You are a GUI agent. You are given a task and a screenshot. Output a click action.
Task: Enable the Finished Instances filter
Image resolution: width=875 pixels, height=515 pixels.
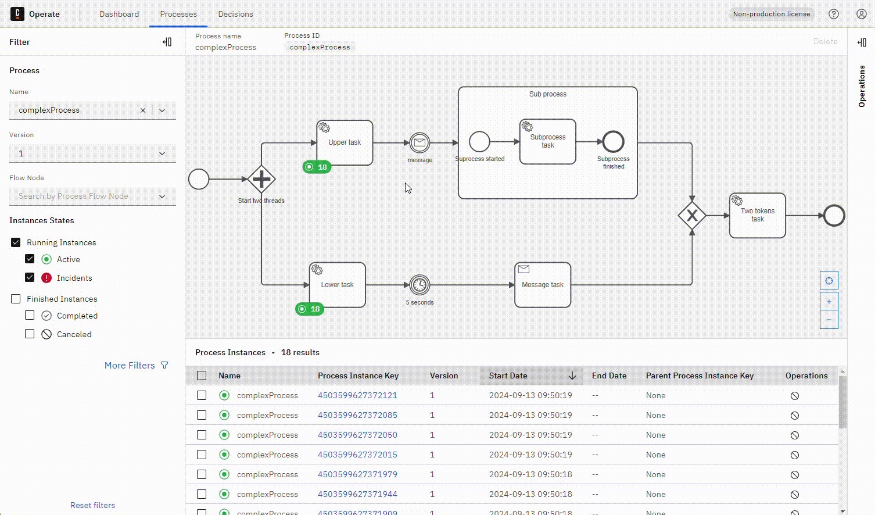pyautogui.click(x=16, y=298)
